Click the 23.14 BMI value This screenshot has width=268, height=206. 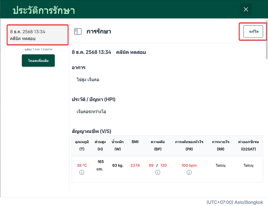(135, 165)
